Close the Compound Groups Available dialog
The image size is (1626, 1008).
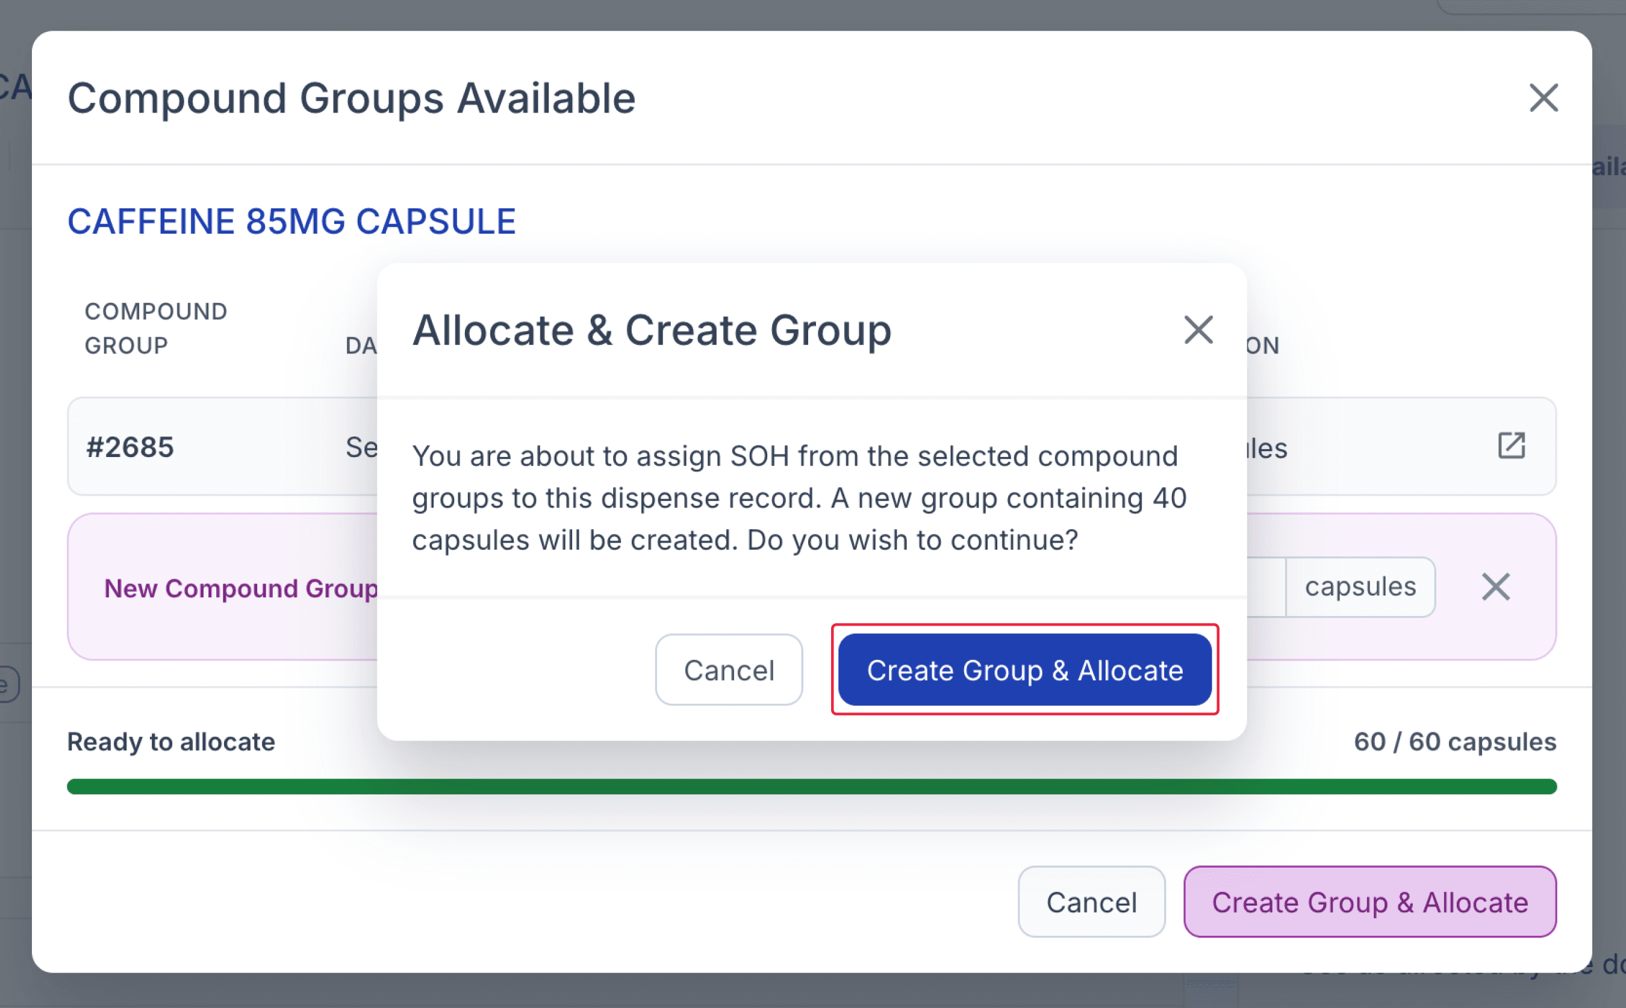click(1543, 98)
